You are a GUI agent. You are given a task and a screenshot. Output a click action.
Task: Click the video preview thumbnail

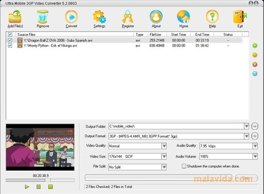[x=40, y=147]
